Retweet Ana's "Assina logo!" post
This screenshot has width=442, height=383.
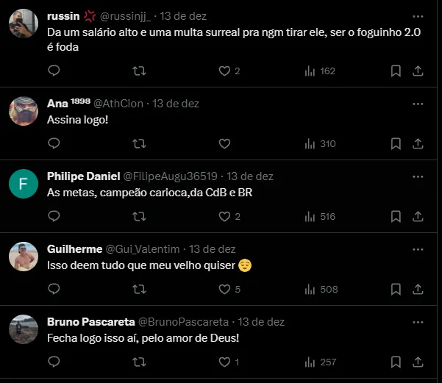tap(138, 143)
